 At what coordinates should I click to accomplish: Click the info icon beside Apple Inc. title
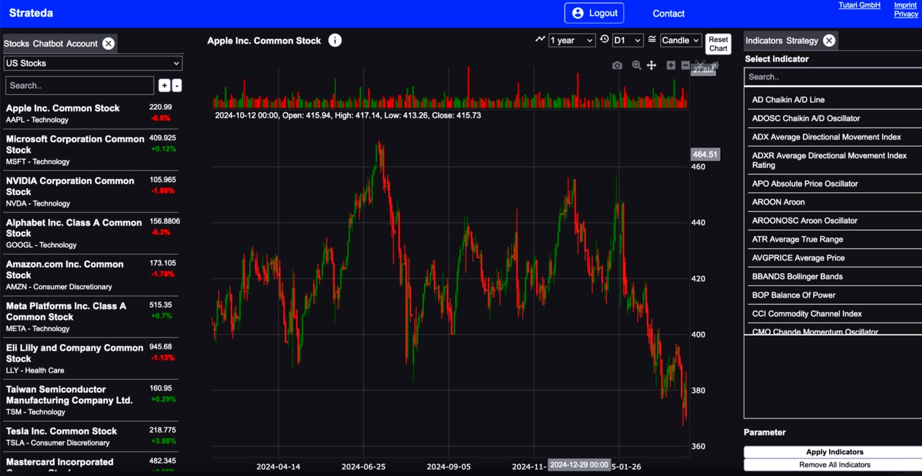[335, 40]
